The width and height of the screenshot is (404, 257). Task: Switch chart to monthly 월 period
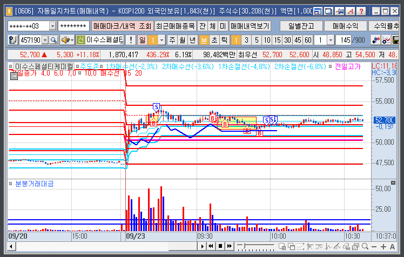pos(183,40)
